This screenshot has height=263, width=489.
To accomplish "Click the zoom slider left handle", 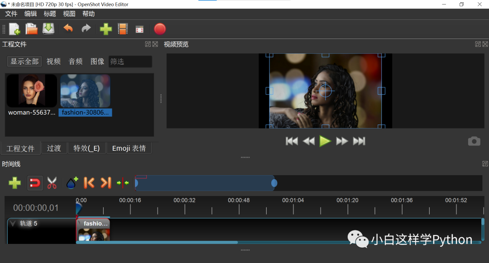I will (x=136, y=183).
